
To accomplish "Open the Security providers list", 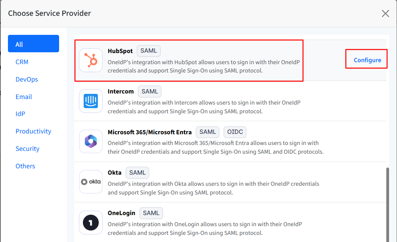I will coord(27,149).
